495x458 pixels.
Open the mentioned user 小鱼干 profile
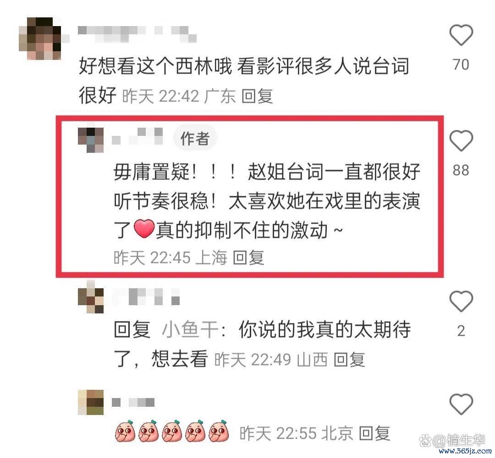click(x=190, y=330)
